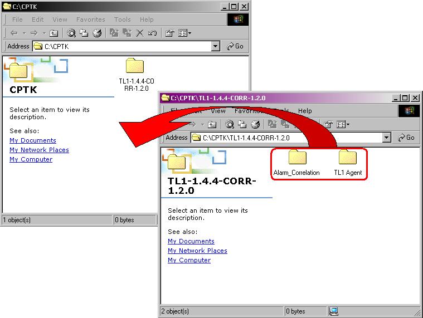Minimize the TL1-1.4.4-CORR-1.2.0 window
Screen dimensions: 423x318
(x=396, y=98)
